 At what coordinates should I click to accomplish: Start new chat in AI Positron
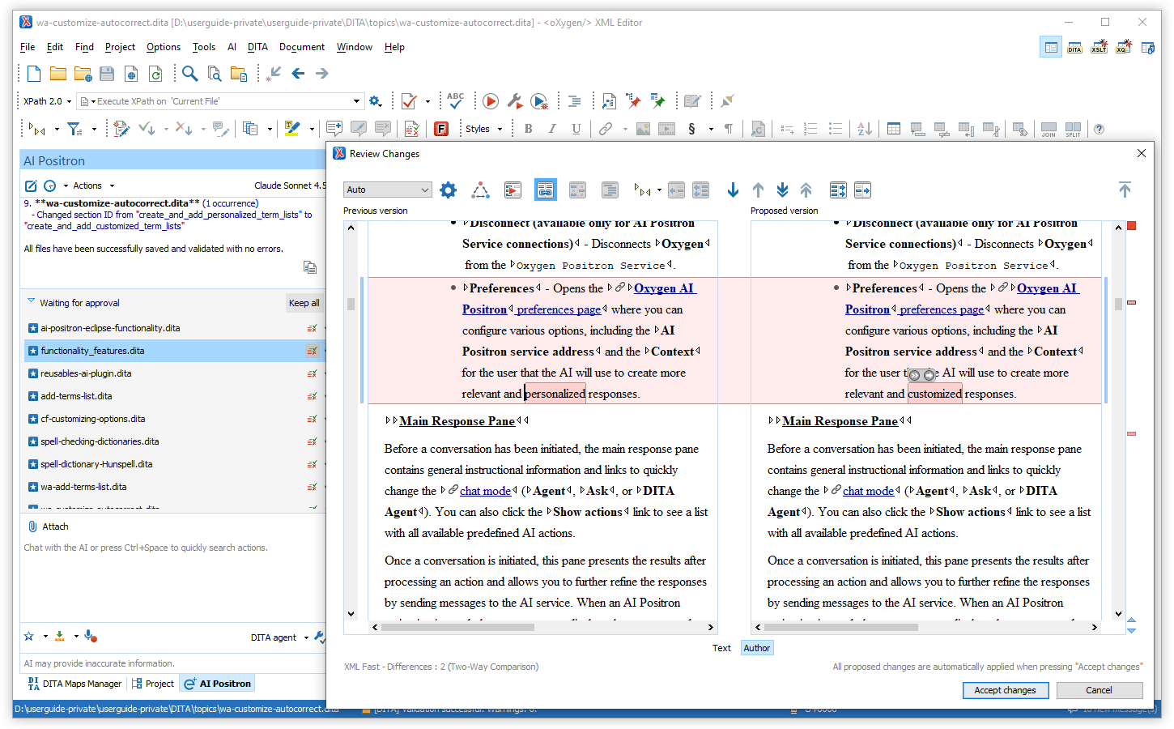click(x=31, y=185)
